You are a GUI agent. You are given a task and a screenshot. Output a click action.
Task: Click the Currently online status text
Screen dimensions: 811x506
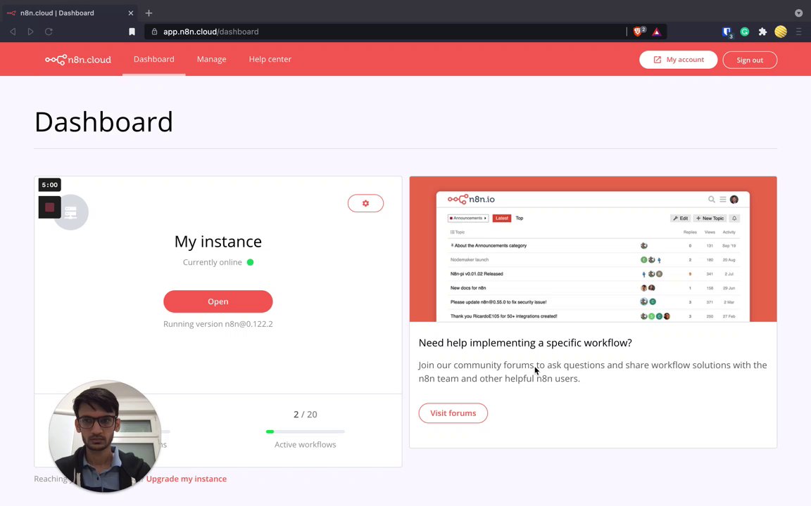pos(212,262)
